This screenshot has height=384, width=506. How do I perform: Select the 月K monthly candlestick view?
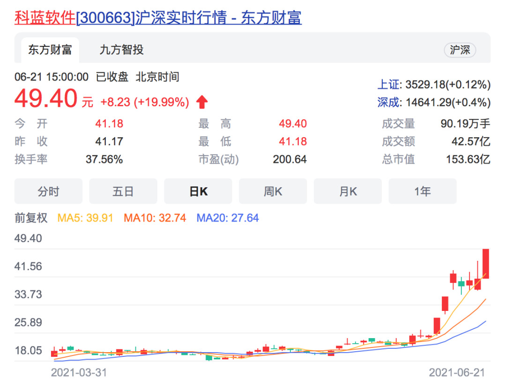click(348, 191)
